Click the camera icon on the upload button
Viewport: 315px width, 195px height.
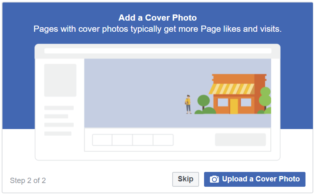point(214,179)
